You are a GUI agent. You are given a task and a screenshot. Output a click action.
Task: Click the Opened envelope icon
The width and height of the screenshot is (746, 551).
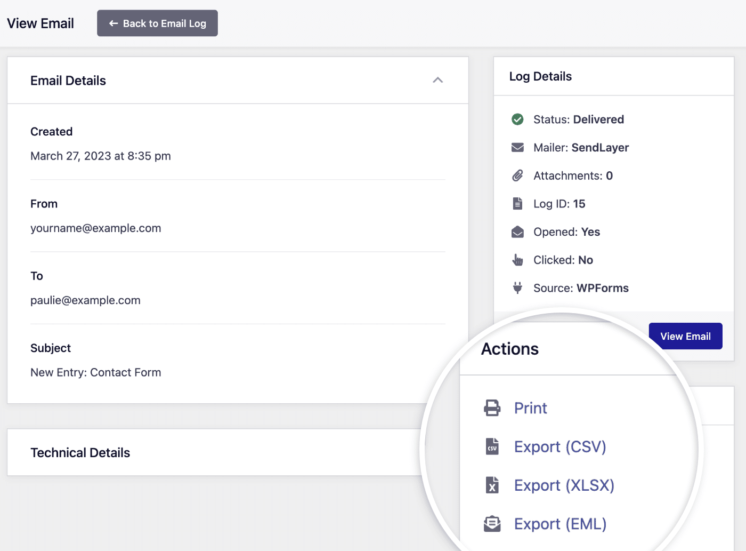pos(517,232)
